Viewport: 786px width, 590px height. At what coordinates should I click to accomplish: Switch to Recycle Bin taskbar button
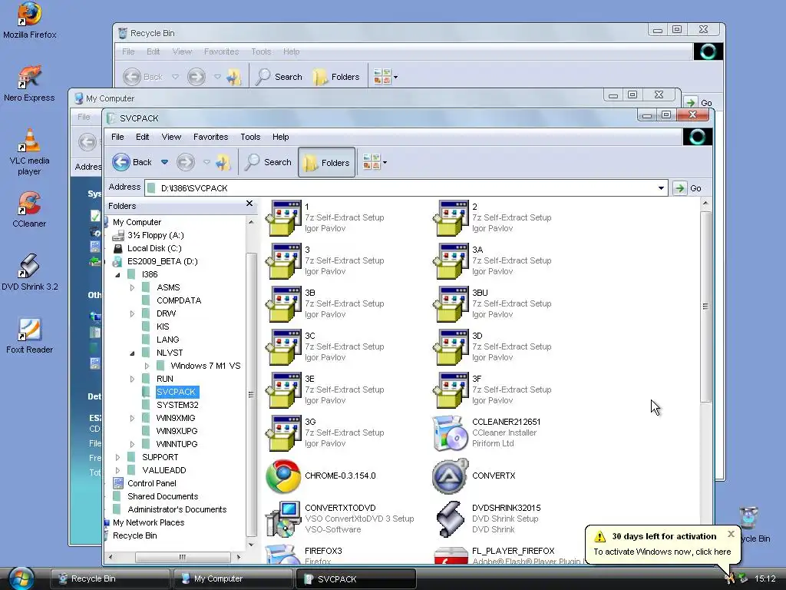[x=110, y=578]
